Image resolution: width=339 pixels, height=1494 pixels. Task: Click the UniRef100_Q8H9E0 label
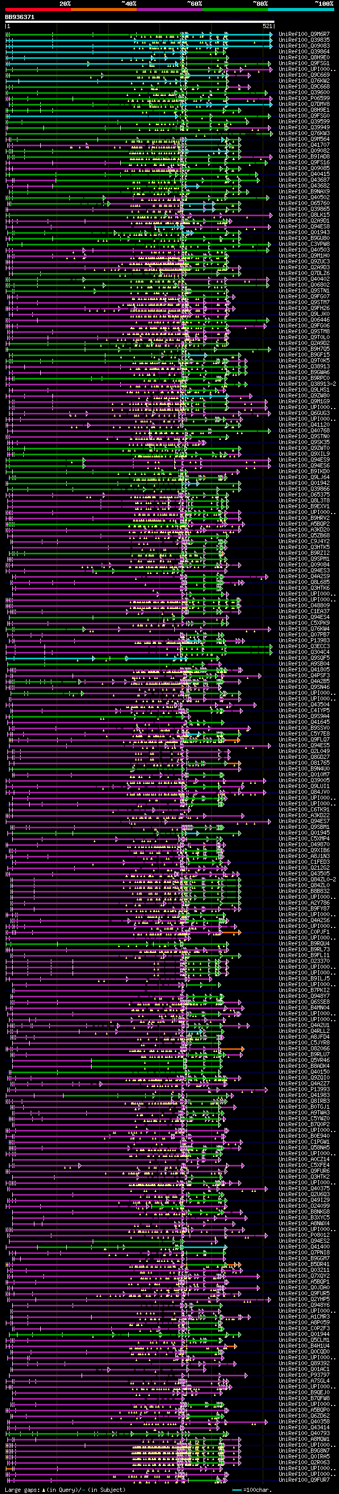304,57
